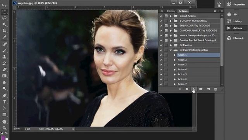Select the Eyedropper tool

pyautogui.click(x=4, y=37)
